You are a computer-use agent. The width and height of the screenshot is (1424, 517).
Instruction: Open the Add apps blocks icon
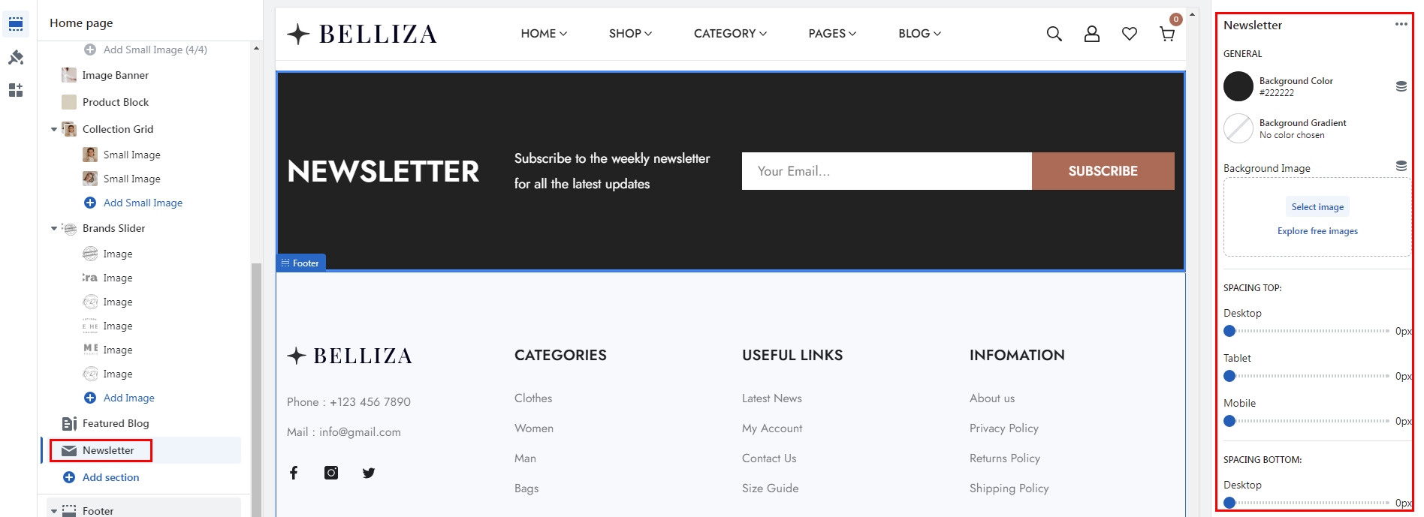pyautogui.click(x=16, y=91)
